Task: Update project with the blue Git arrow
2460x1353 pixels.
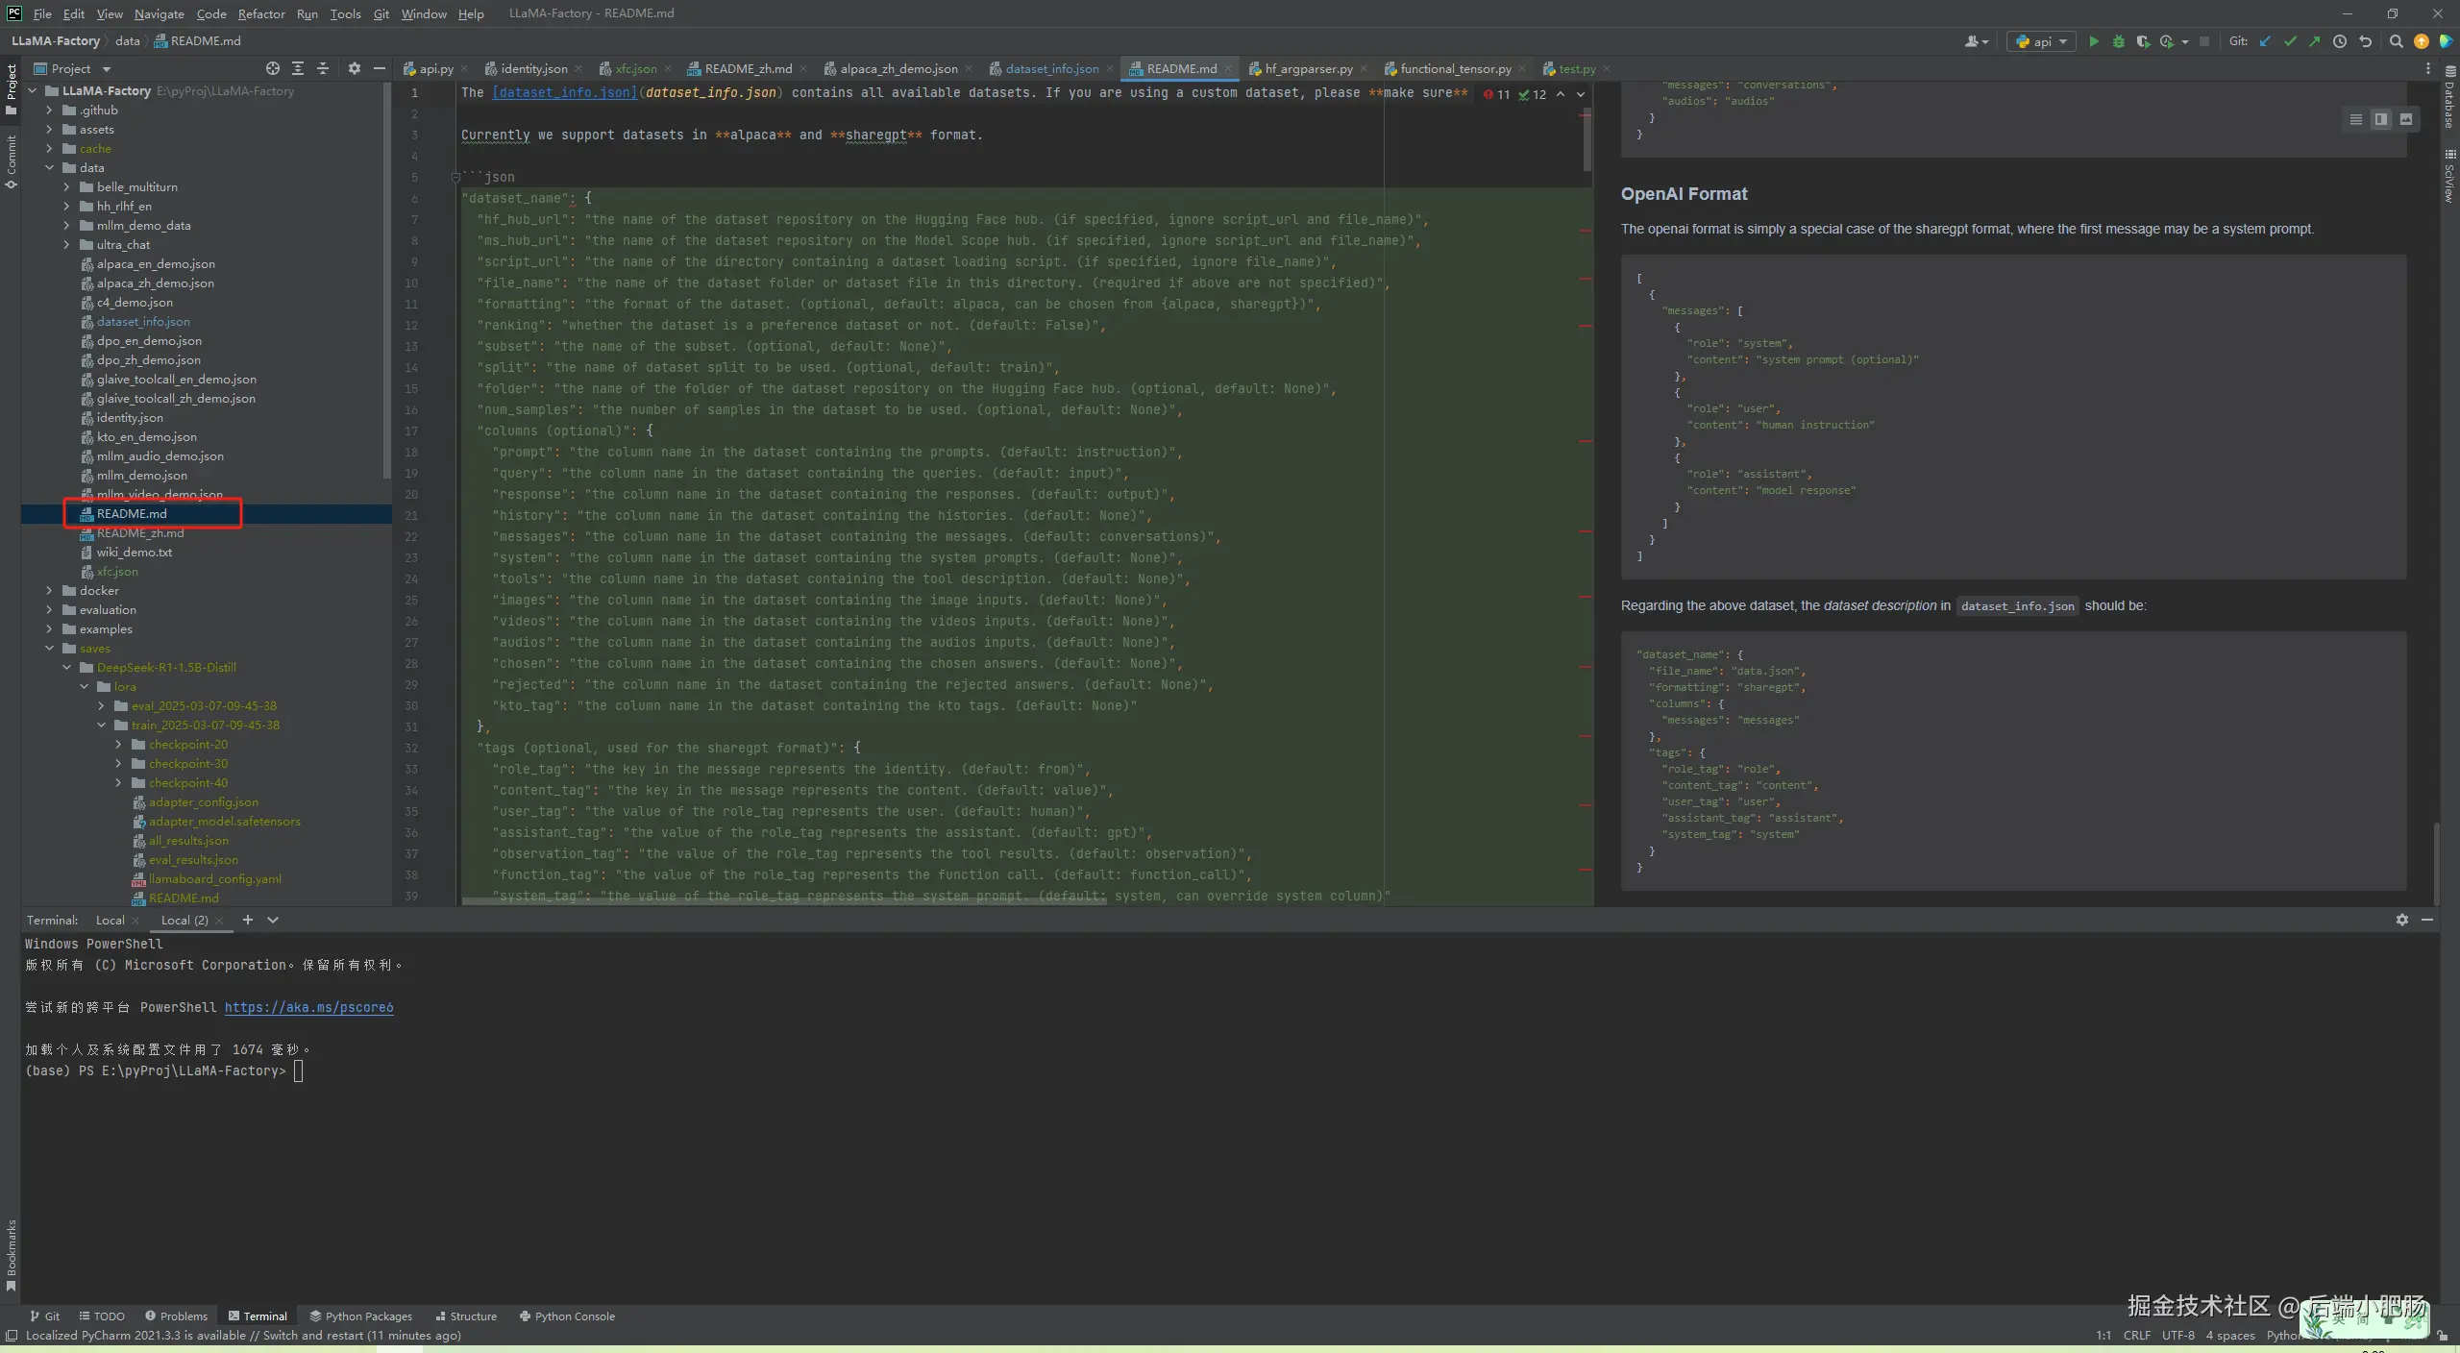Action: click(x=2265, y=41)
